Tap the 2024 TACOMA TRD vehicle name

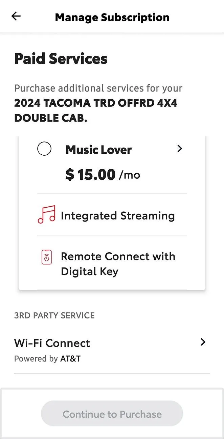(96, 110)
